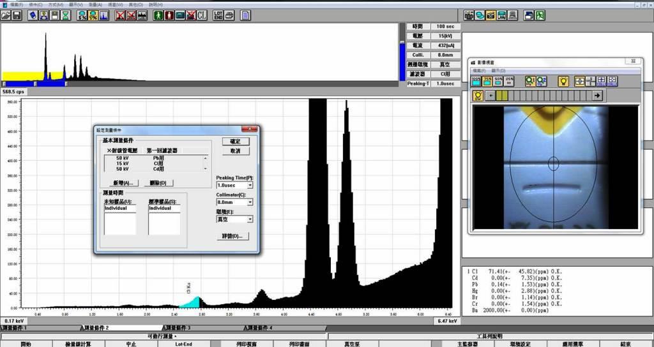Click the hourglass icon in toolbar

pyautogui.click(x=66, y=15)
